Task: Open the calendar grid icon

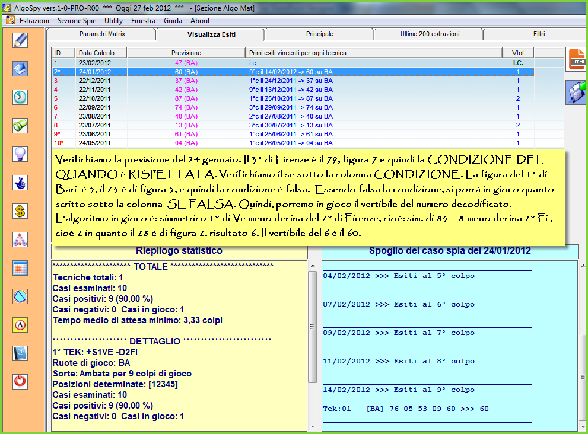Action: [x=20, y=268]
